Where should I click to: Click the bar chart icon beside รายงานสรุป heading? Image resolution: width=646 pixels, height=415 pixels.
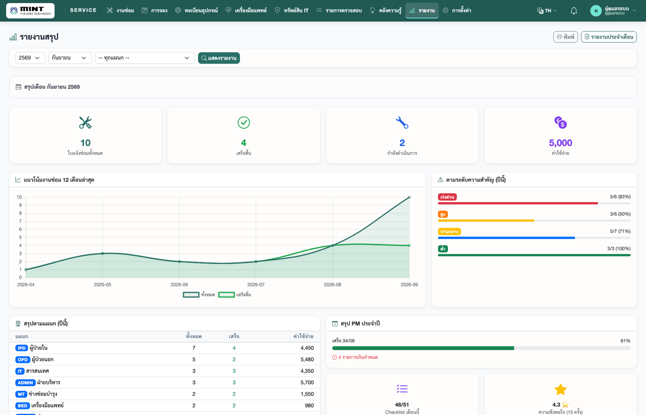[13, 37]
